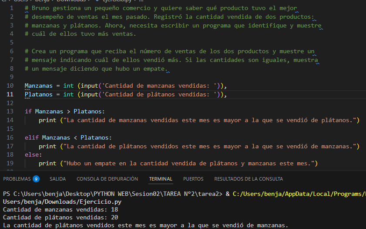Image resolution: width=366 pixels, height=229 pixels.
Task: Click line number 10 in the gutter
Action: [10, 85]
